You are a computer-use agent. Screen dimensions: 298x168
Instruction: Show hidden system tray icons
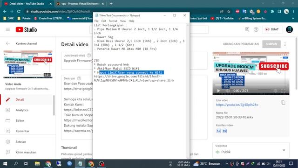(227, 164)
